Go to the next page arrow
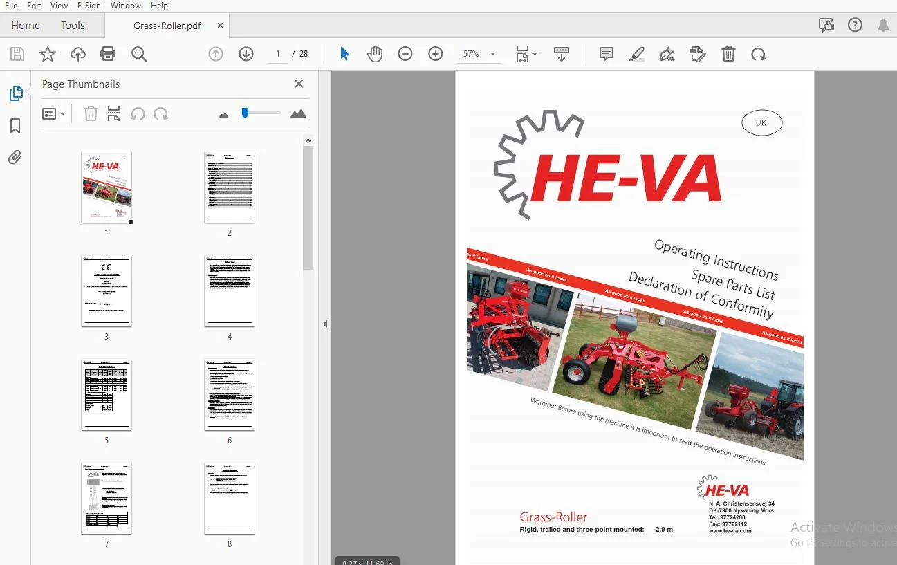 click(246, 54)
